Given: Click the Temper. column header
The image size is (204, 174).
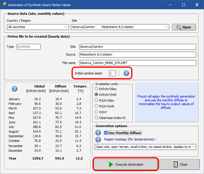Looking at the screenshot, I should pyautogui.click(x=80, y=86).
